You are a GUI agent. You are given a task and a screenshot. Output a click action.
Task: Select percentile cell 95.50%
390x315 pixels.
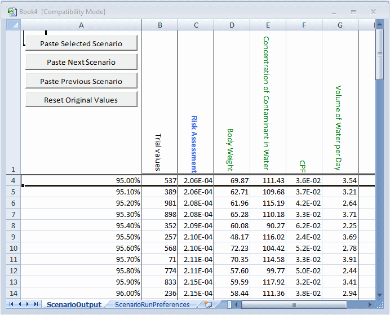click(x=81, y=237)
